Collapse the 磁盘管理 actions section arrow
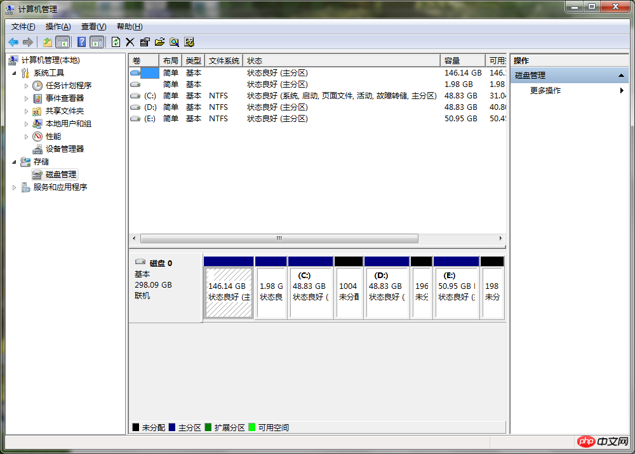Viewport: 635px width, 454px height. (621, 76)
